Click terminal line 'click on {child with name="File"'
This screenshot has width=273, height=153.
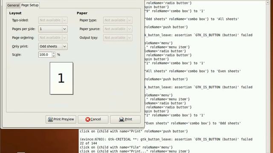click(126, 147)
